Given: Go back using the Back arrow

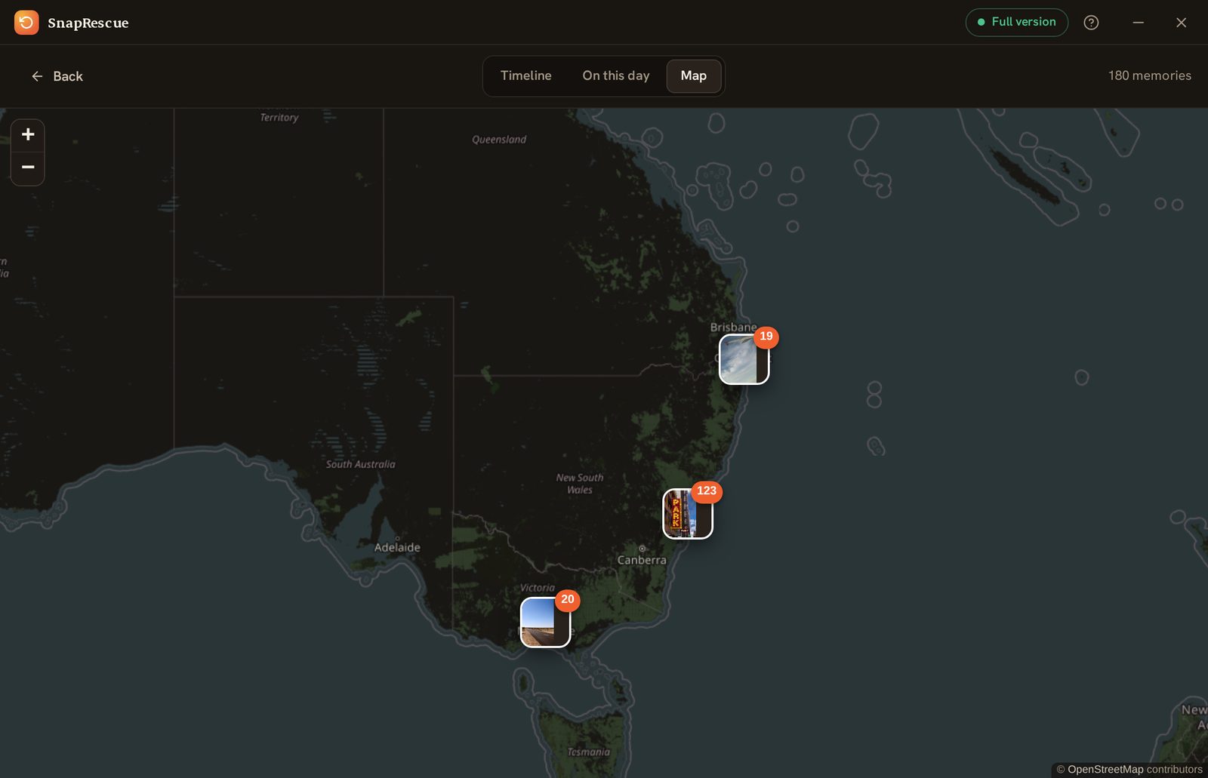Looking at the screenshot, I should click(x=57, y=76).
